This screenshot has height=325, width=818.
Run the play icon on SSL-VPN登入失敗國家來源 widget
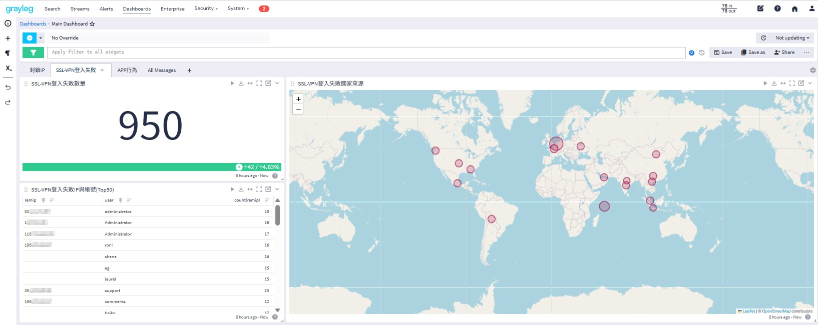[765, 83]
